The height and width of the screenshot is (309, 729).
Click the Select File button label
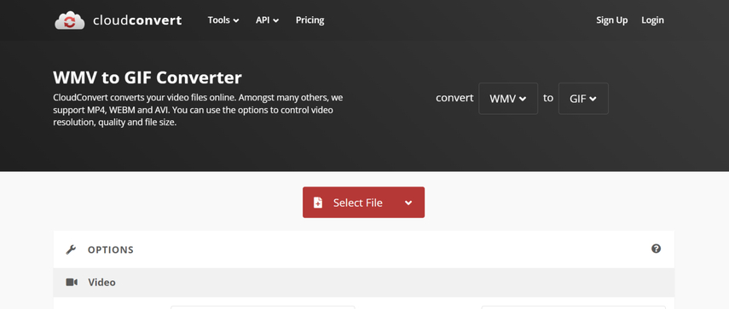pyautogui.click(x=357, y=203)
